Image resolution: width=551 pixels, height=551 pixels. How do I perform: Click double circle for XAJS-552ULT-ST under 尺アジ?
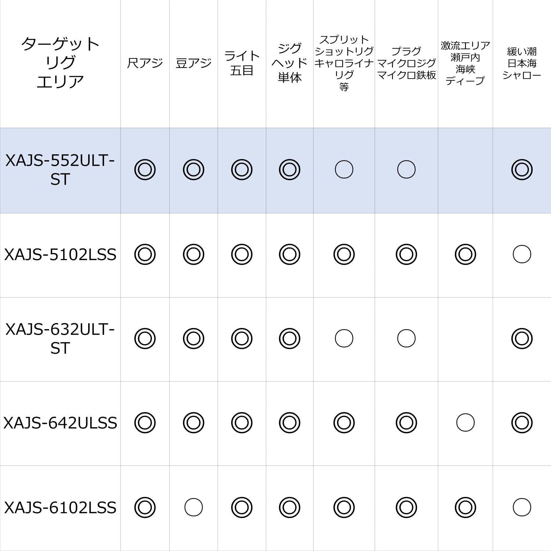(x=145, y=170)
